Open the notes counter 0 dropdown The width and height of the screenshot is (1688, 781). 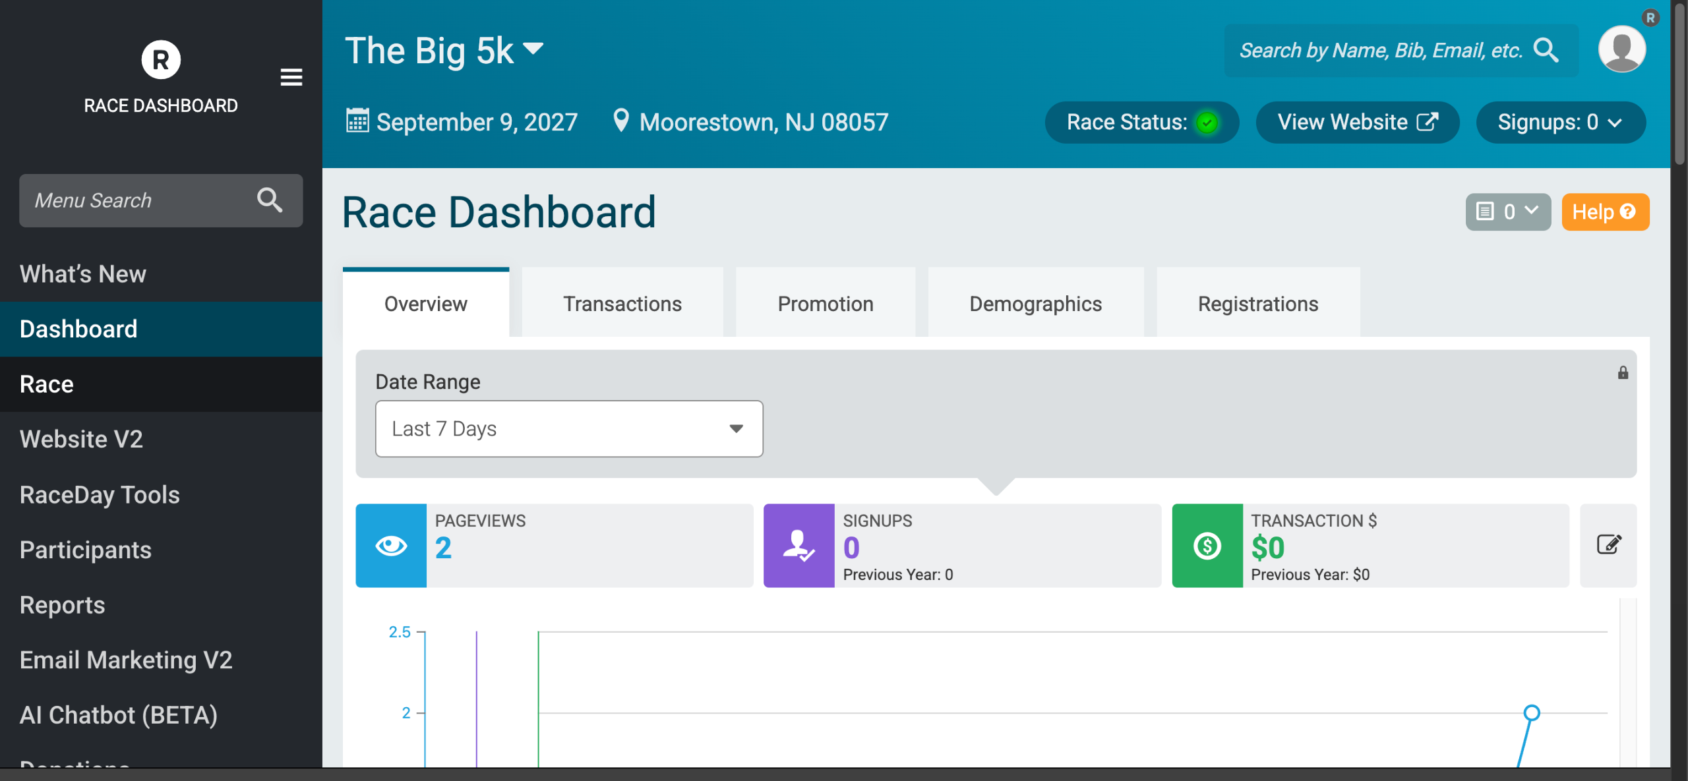coord(1508,212)
